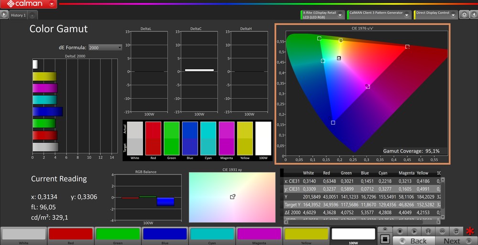478x245 pixels.
Task: Go to the Next workflow page
Action: (452, 241)
